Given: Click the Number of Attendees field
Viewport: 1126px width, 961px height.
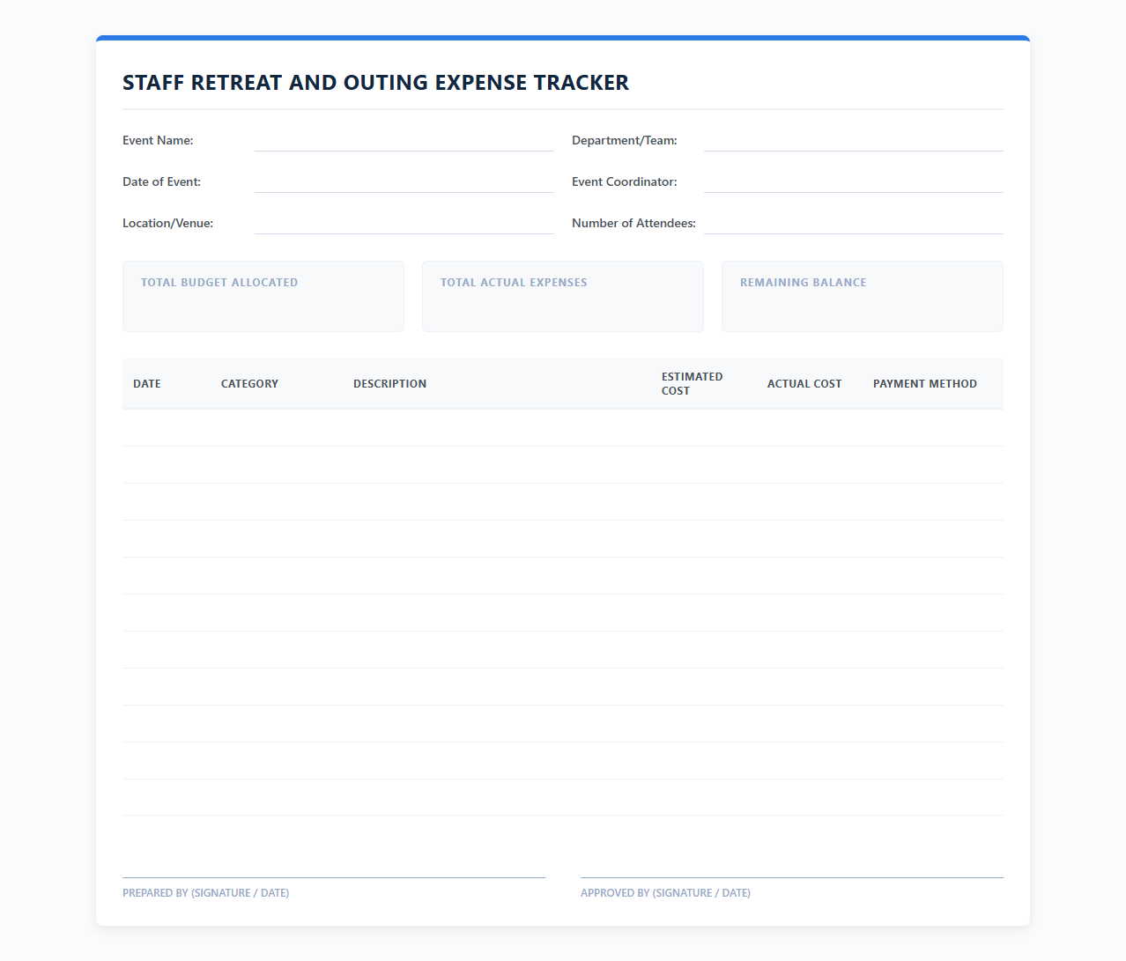Looking at the screenshot, I should [854, 224].
